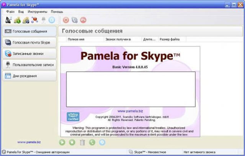The image size is (245, 156).
Task: Sort by the Размер файла column
Action: point(172,39)
